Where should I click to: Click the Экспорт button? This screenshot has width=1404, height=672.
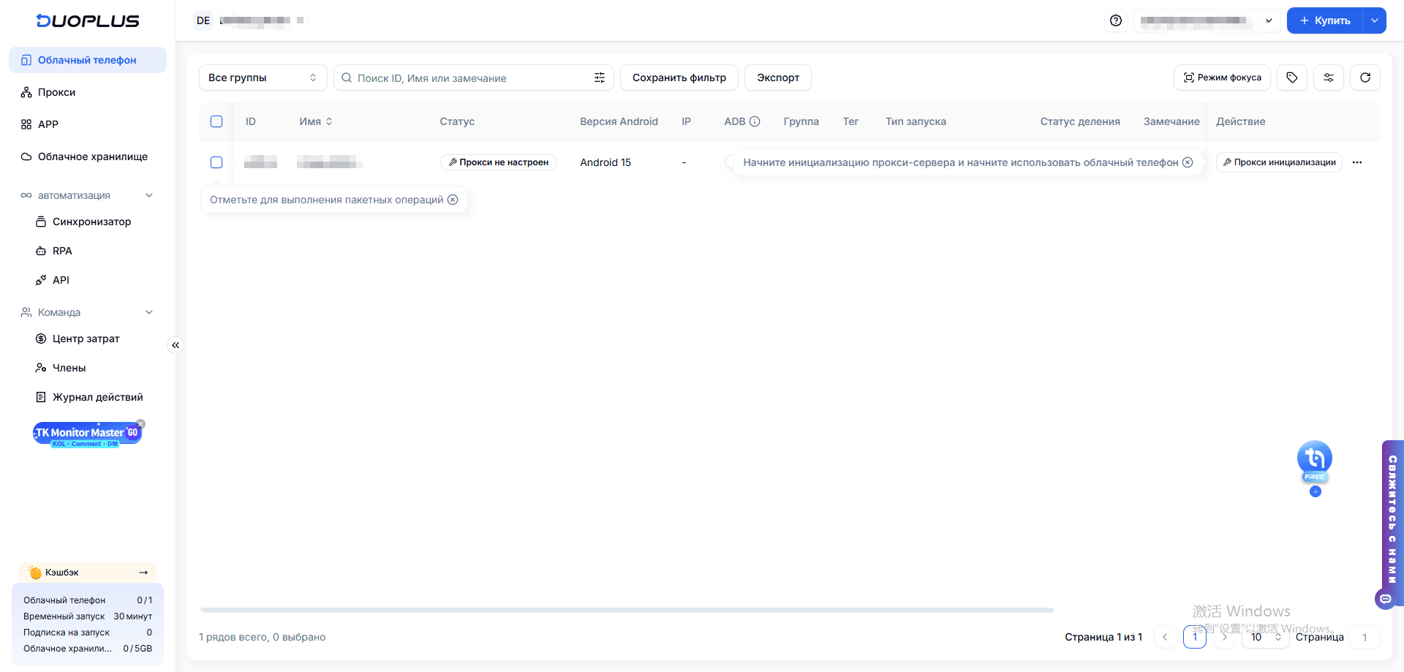point(777,78)
